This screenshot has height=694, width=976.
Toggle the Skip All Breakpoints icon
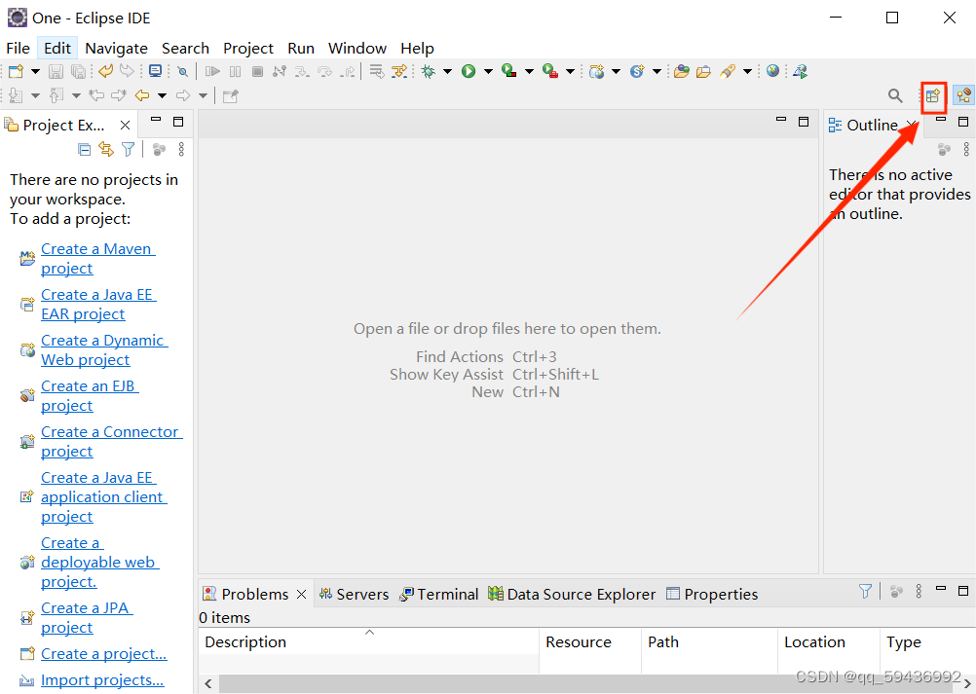point(182,71)
